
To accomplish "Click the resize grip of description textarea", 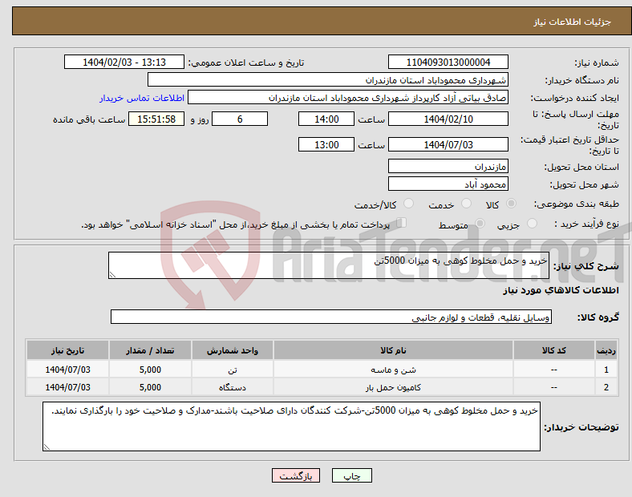I will point(112,275).
